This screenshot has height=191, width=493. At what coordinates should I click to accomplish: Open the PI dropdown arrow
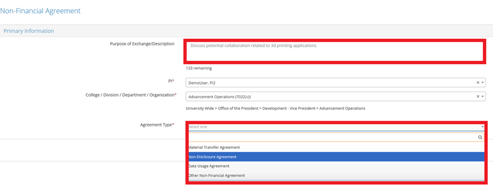tap(482, 83)
